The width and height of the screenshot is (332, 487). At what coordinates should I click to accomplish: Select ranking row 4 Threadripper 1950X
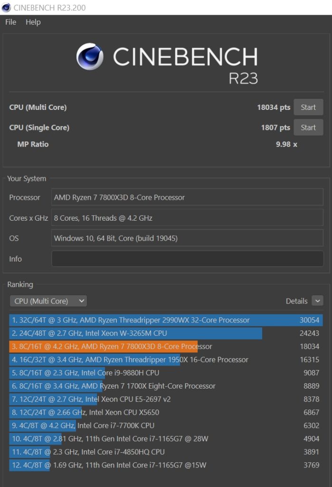coord(166,360)
